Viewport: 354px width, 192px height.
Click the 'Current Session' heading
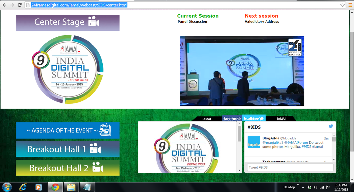pos(198,16)
